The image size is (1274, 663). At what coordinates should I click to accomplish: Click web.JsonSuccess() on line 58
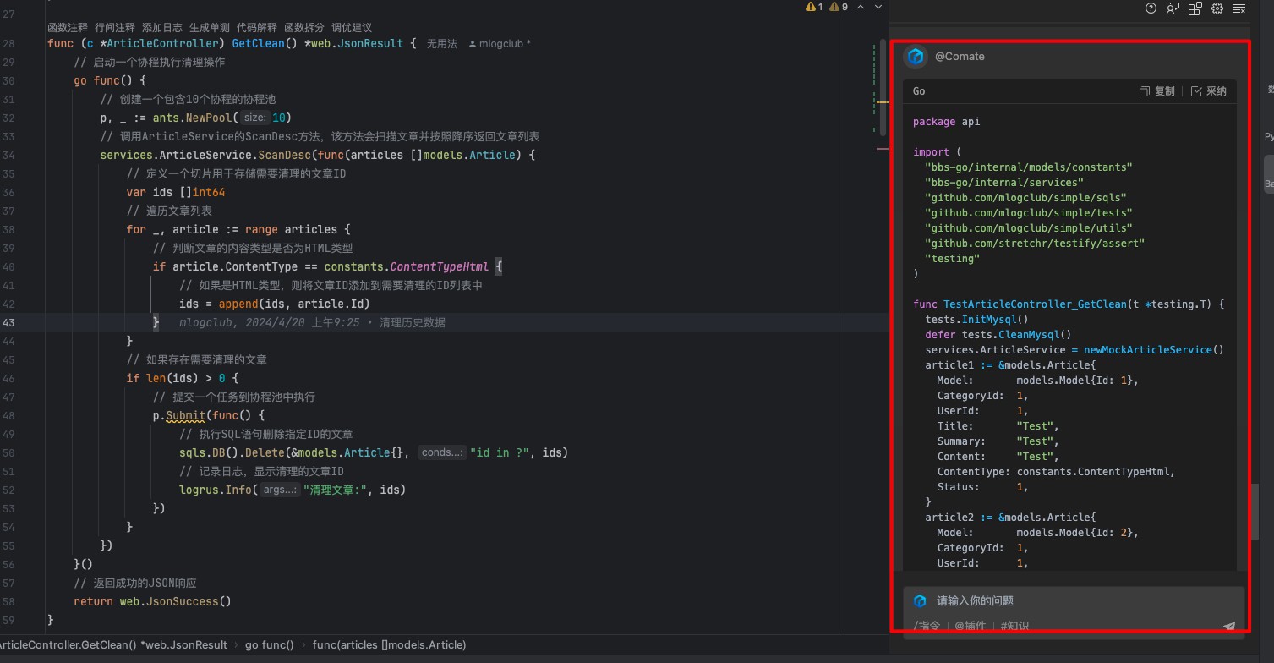[x=175, y=601]
